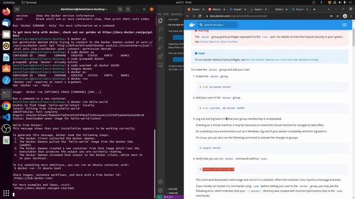Image resolution: width=355 pixels, height=199 pixels.
Task: Open the Chrome profile avatar
Action: [x=345, y=16]
